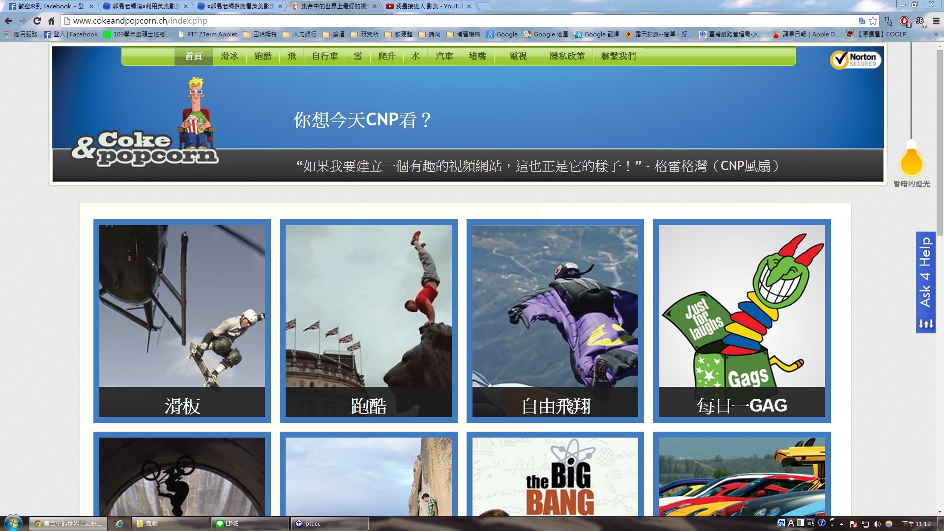Switch to the YouTube browser tab

[428, 6]
